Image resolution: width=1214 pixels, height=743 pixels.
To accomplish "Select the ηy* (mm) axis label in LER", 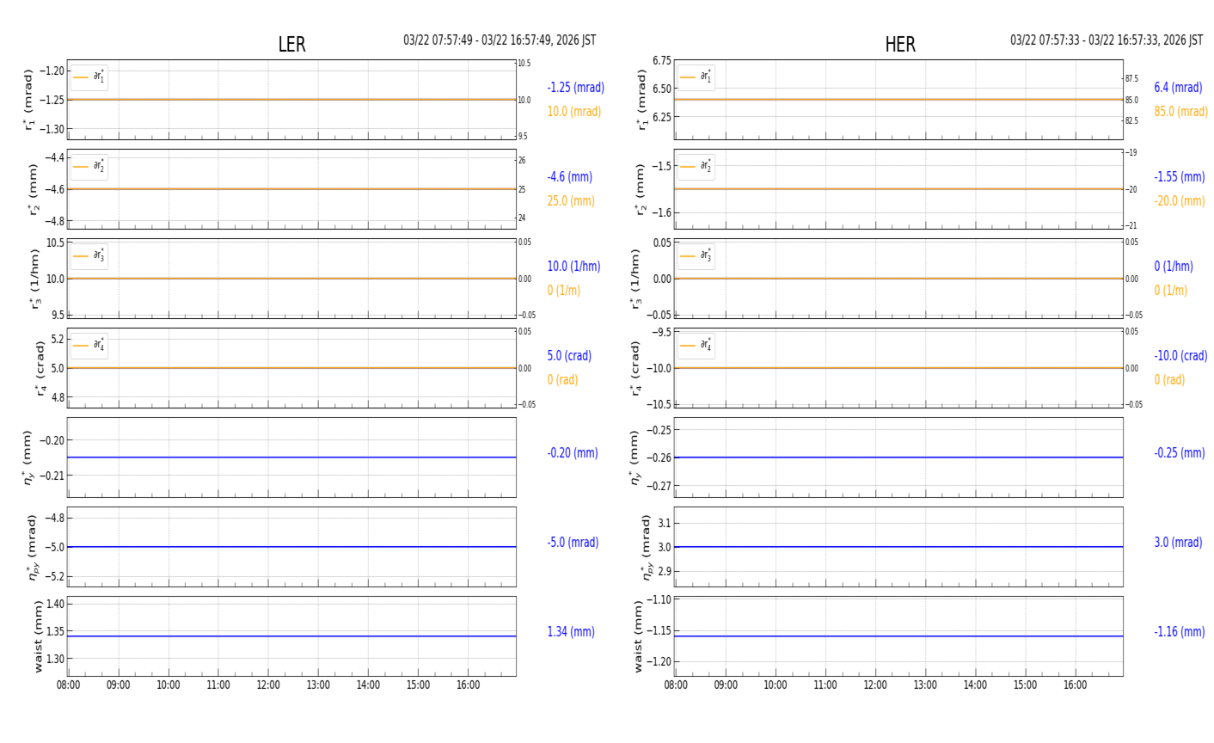I will pos(29,457).
